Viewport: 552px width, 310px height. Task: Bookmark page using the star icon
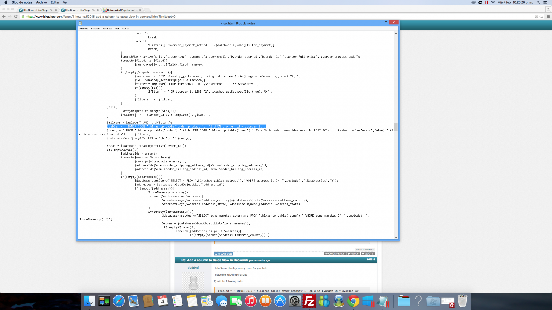[541, 17]
